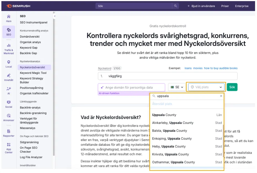Screen dimensions: 257x173
Task: Click the AI sparkle icon in domain field
Action: click(102, 87)
